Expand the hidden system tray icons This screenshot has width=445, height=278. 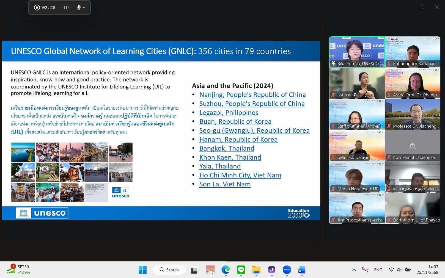click(x=354, y=270)
